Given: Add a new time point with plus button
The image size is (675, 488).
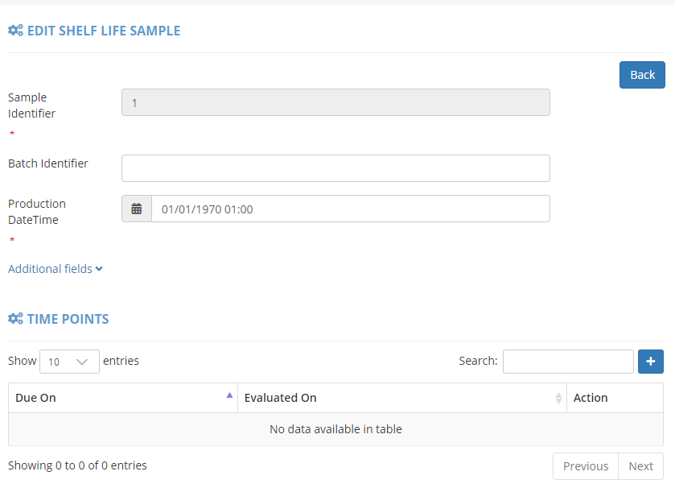Looking at the screenshot, I should pos(650,362).
